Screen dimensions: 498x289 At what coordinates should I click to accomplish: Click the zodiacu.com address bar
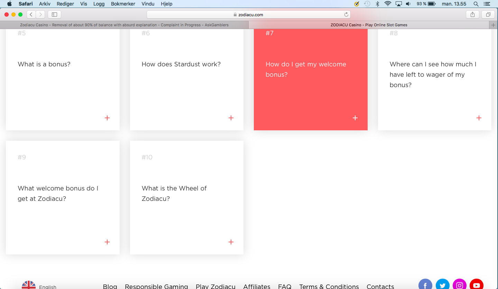click(249, 15)
